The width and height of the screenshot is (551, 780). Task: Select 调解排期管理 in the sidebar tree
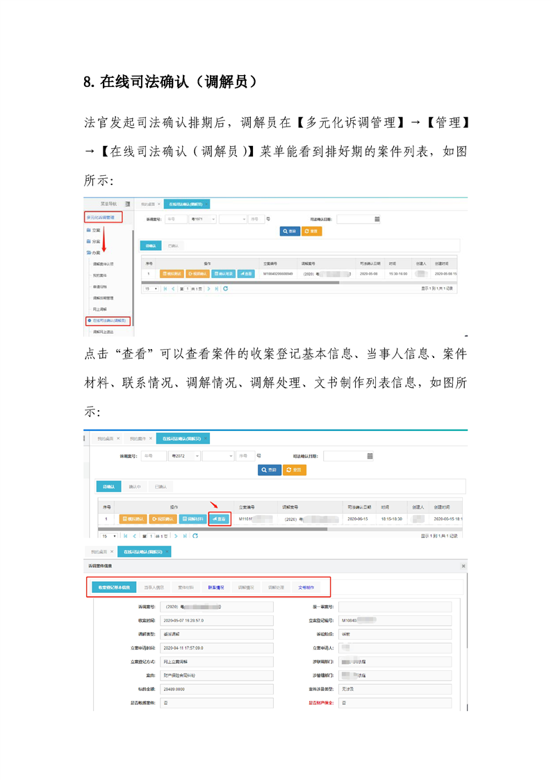(x=103, y=298)
